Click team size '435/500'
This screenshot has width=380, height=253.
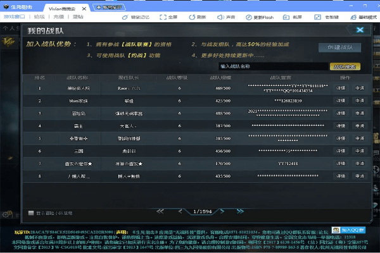click(223, 176)
